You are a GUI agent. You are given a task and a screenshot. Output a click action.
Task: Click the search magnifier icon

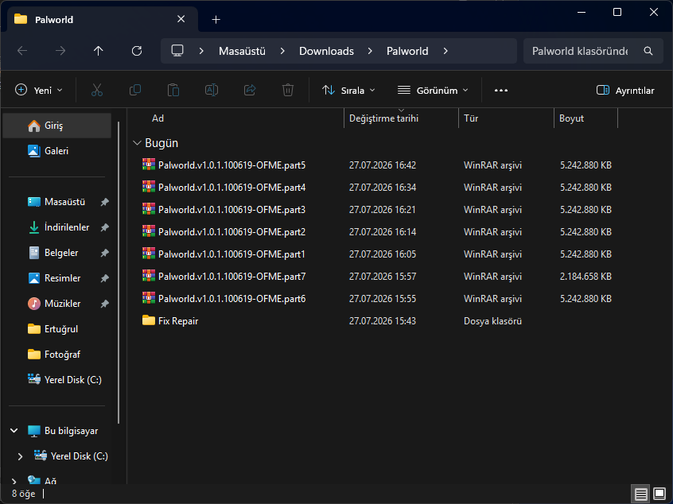(x=648, y=51)
